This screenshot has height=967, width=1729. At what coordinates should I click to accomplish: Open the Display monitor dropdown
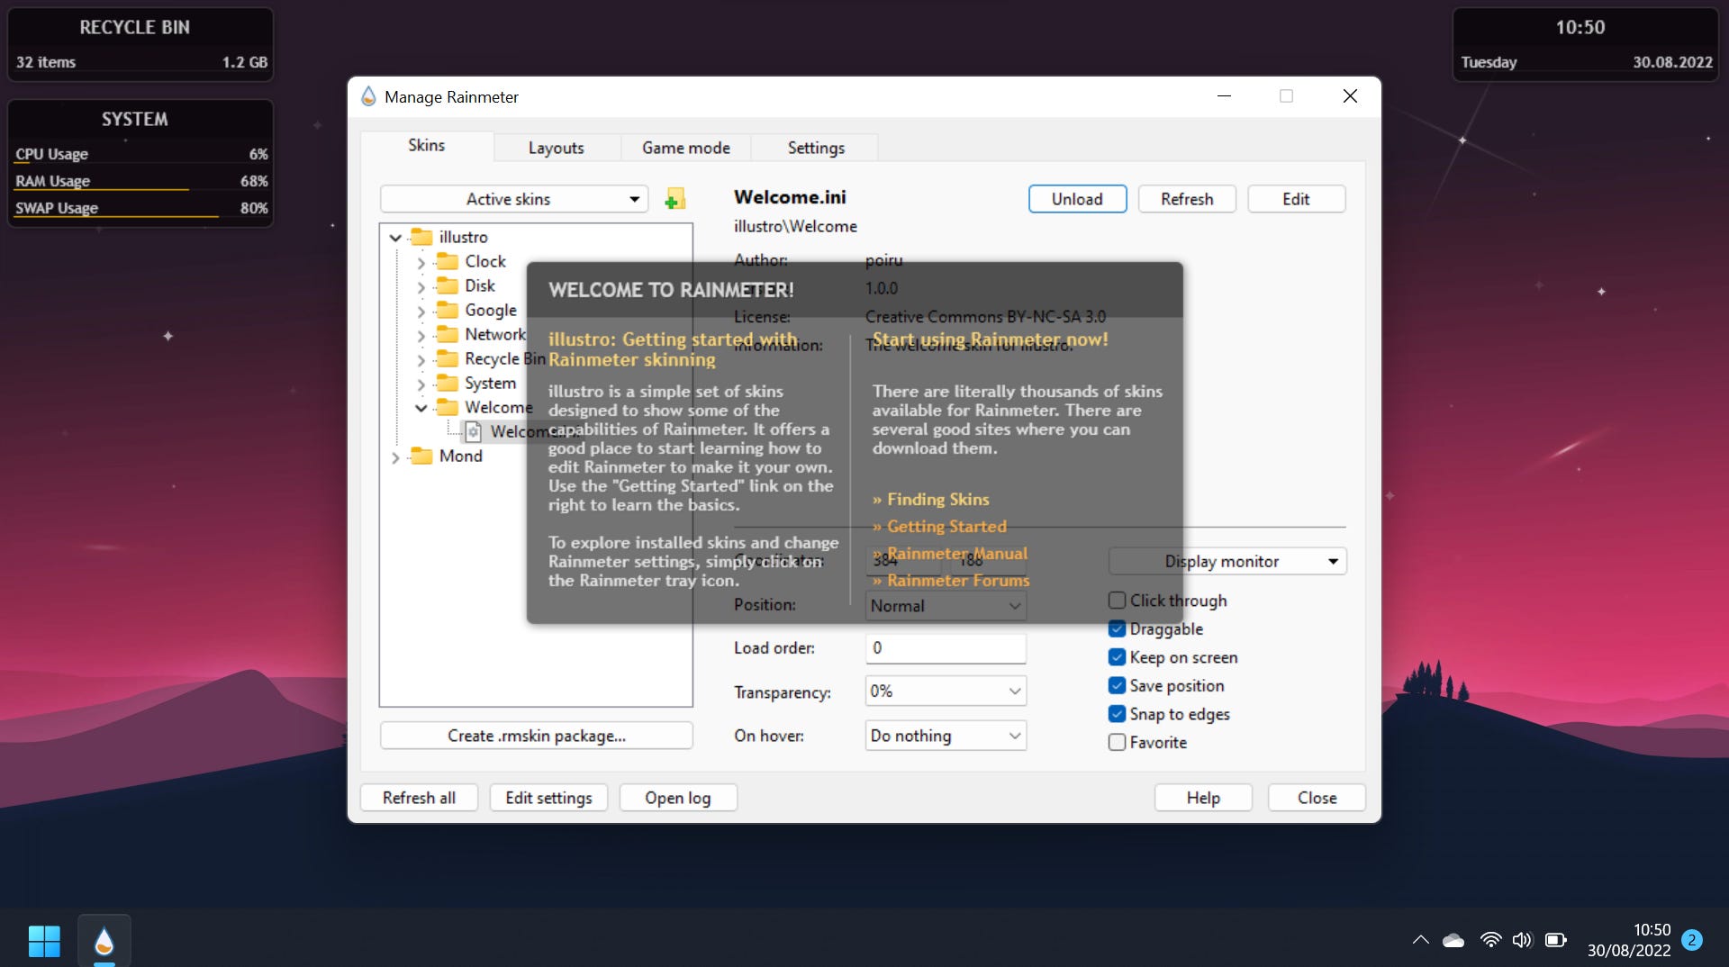tap(1227, 561)
